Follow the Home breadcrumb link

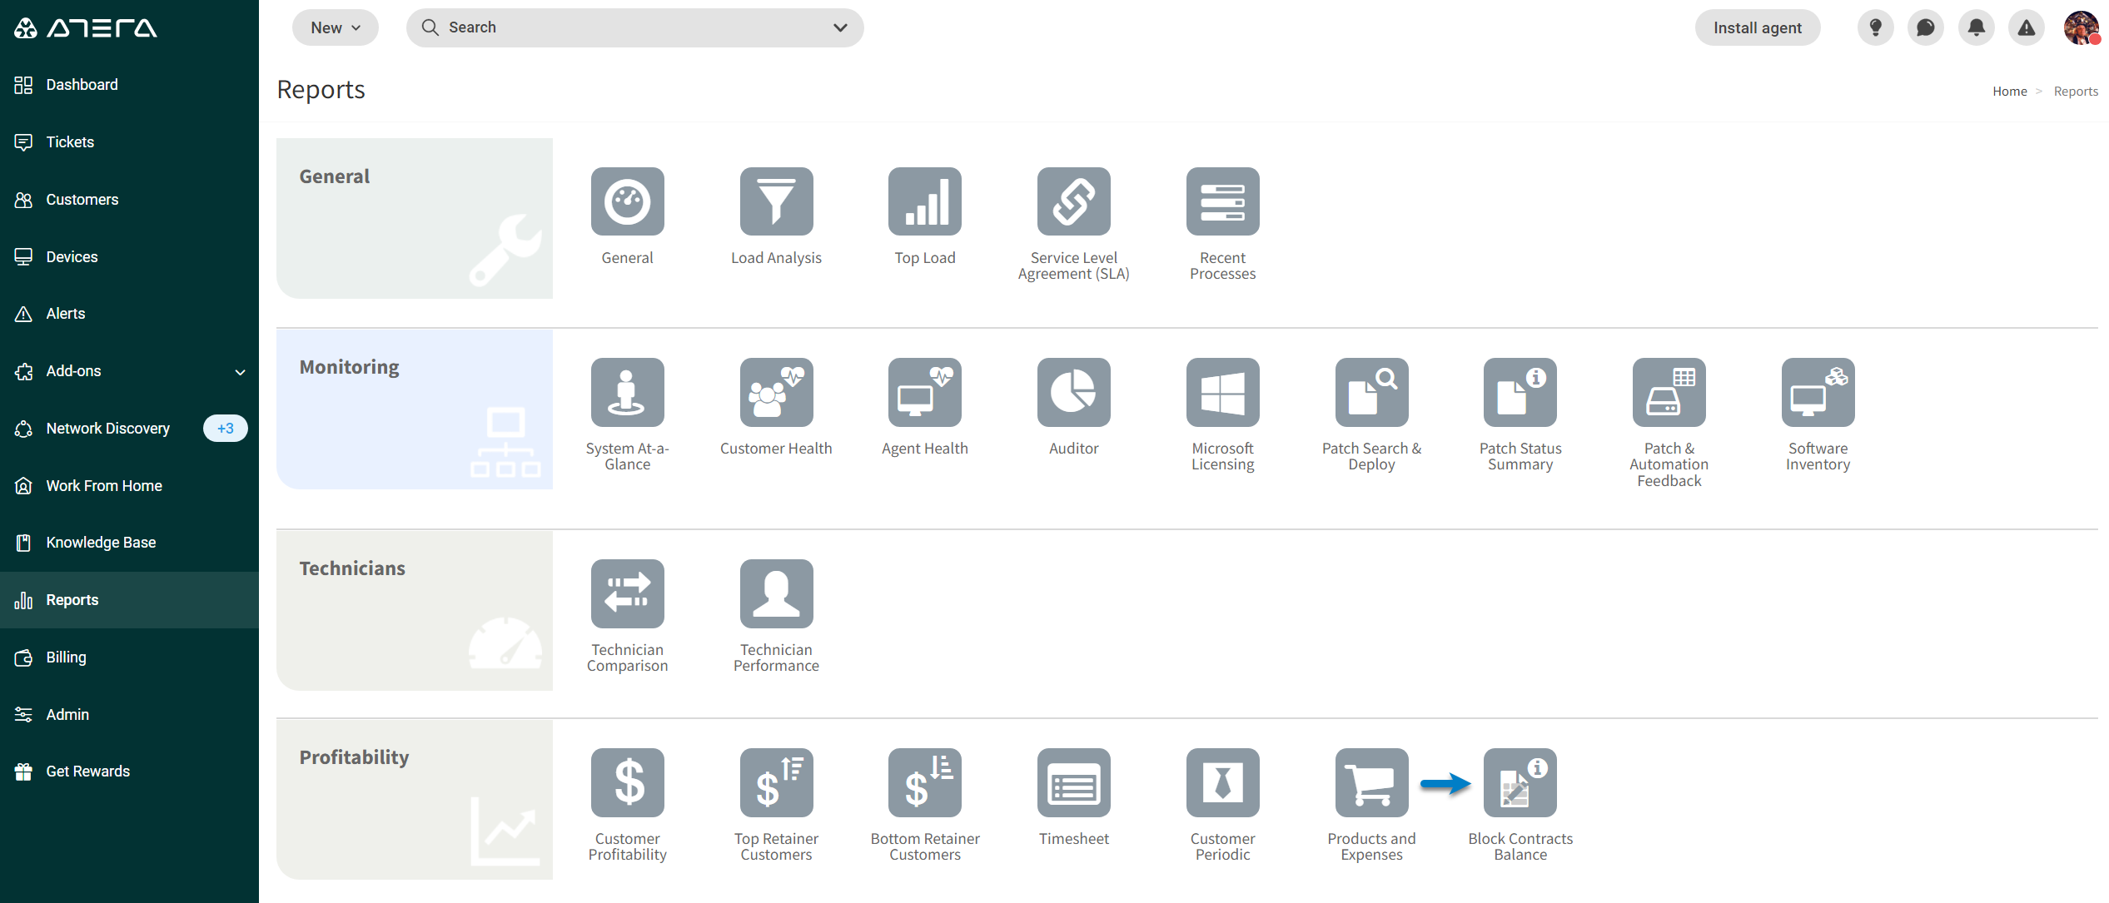[x=2009, y=92]
